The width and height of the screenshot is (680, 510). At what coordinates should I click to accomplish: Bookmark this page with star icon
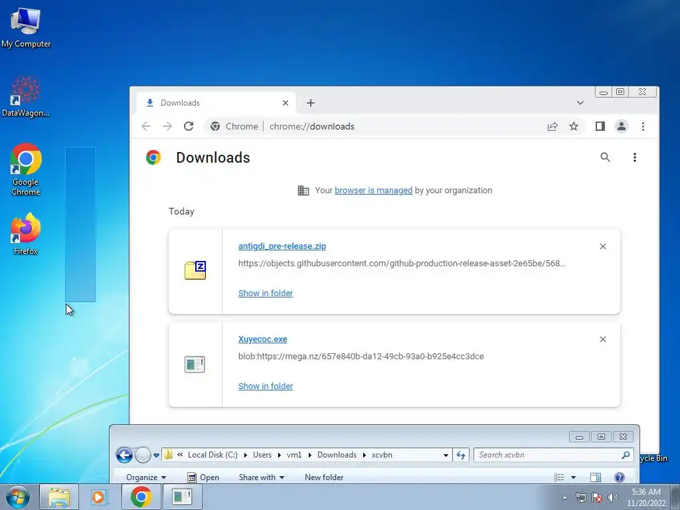click(x=574, y=126)
